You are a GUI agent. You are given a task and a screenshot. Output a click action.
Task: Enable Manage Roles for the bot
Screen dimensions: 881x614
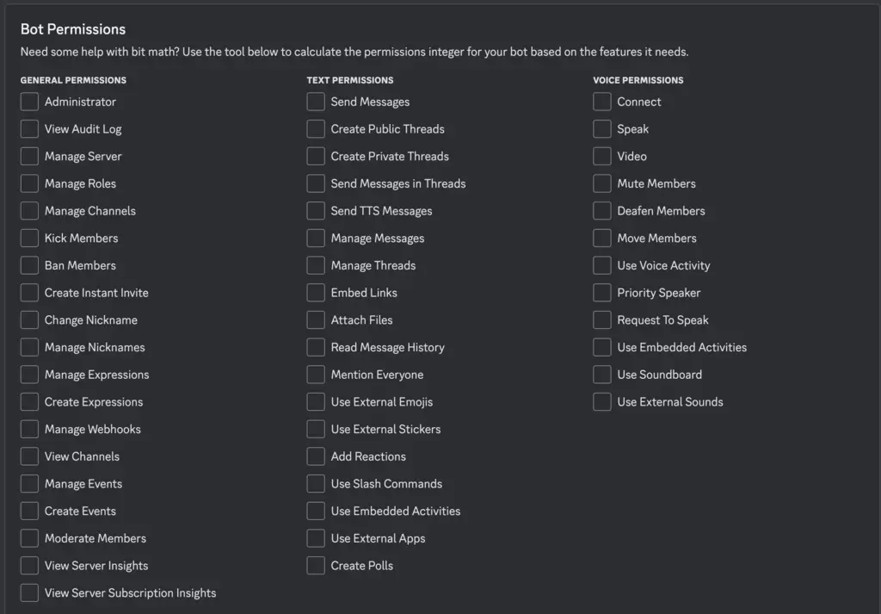coord(28,183)
